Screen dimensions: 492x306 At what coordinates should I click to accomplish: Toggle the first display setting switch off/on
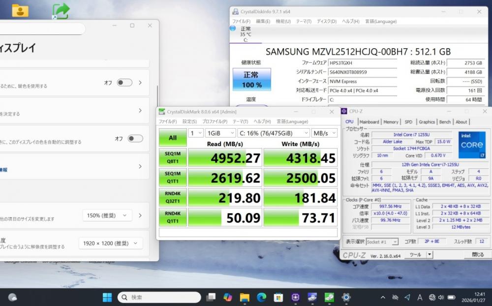coord(124,83)
